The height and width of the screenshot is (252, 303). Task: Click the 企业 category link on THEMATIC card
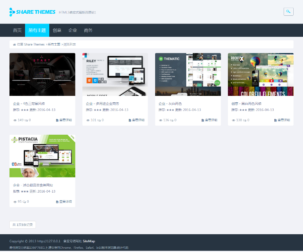162,104
